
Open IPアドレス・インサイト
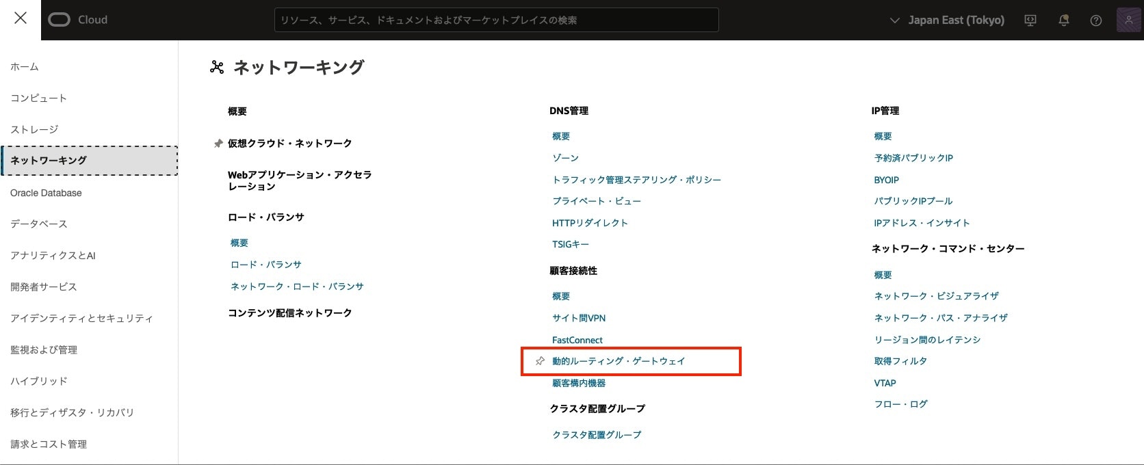[x=922, y=223]
